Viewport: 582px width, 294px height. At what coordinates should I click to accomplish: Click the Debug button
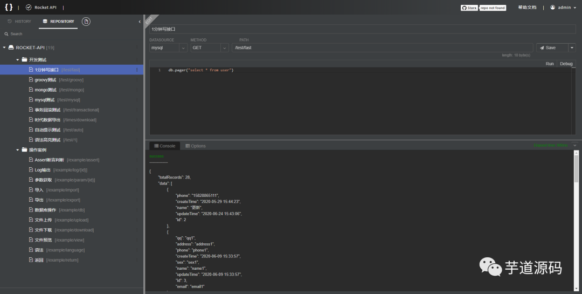pos(566,64)
